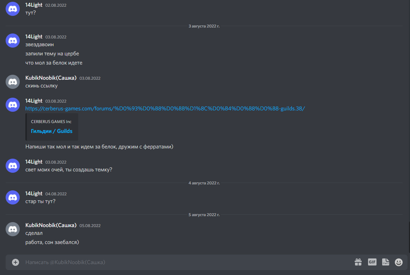
Task: Click the plus attach file button
Action: pos(16,262)
